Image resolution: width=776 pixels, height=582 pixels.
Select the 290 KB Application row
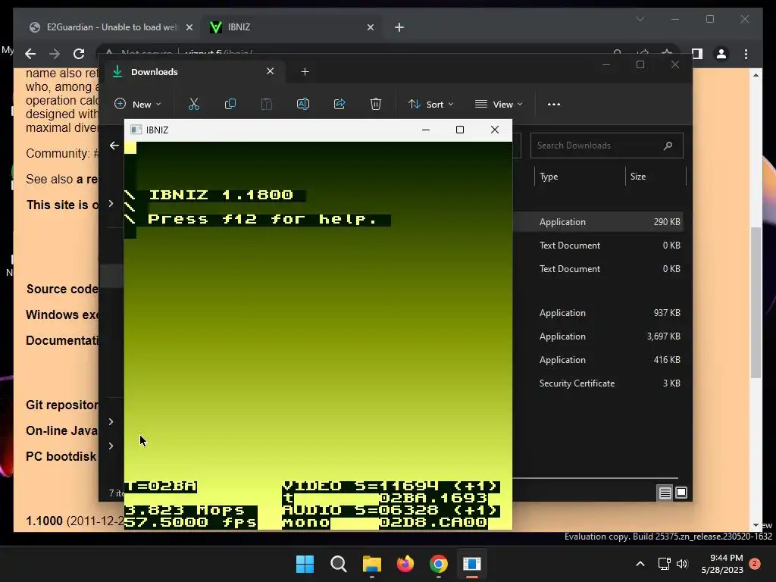click(598, 222)
